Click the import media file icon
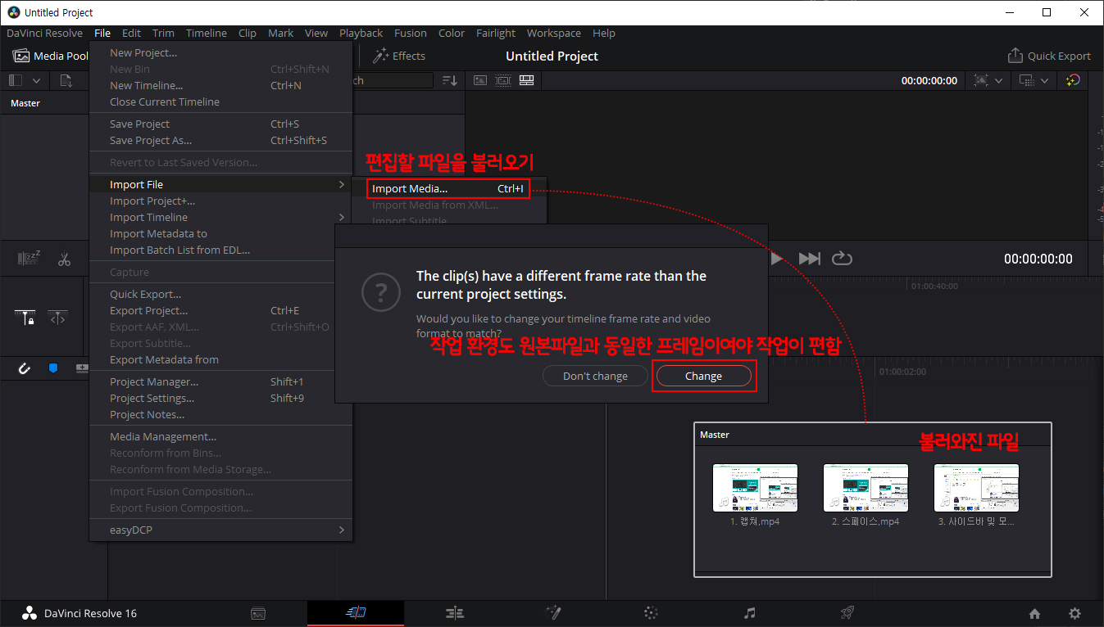1104x627 pixels. pos(66,80)
